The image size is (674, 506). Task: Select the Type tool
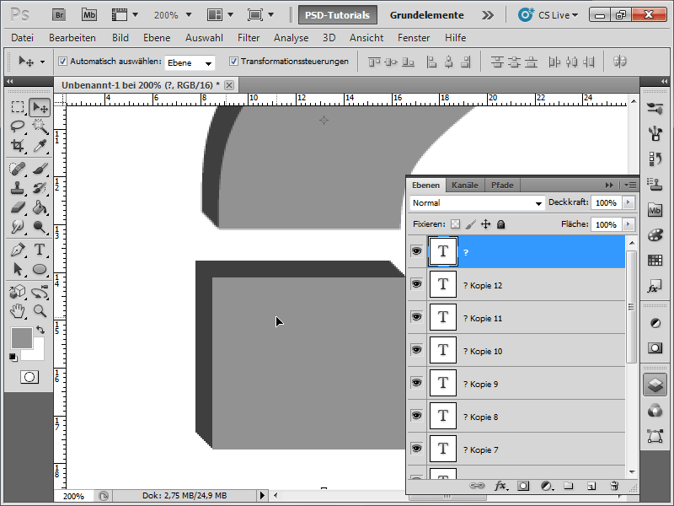[x=40, y=250]
